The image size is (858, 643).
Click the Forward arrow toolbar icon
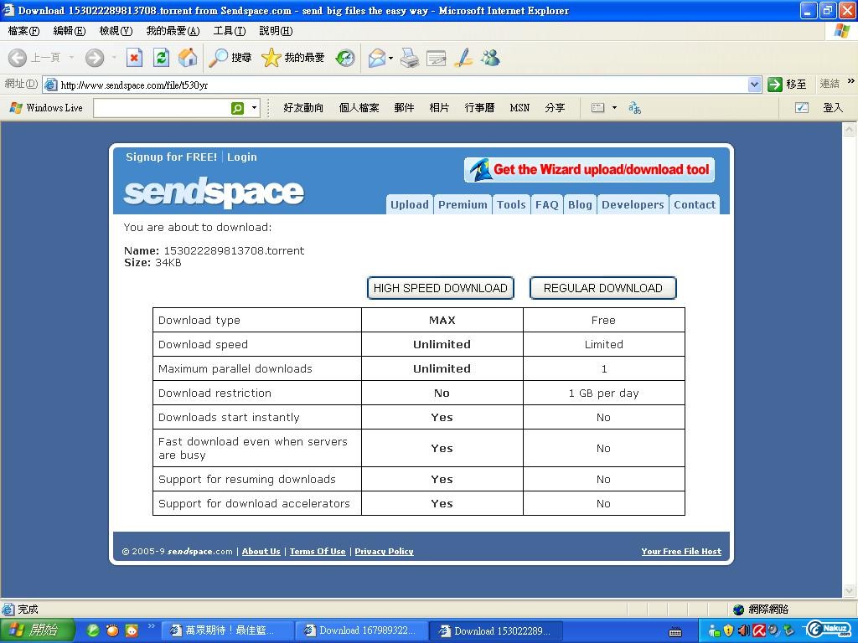[x=95, y=58]
